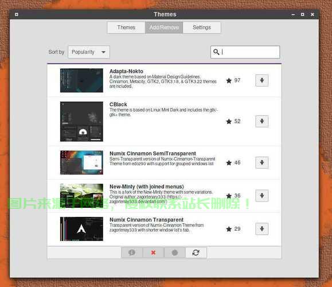Click the refresh icon in bottom toolbar
Screen dimensions: 332x287
pyautogui.click(x=196, y=253)
